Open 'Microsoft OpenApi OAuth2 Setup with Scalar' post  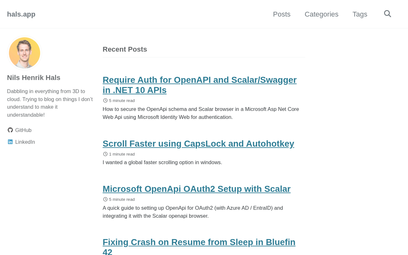[197, 189]
